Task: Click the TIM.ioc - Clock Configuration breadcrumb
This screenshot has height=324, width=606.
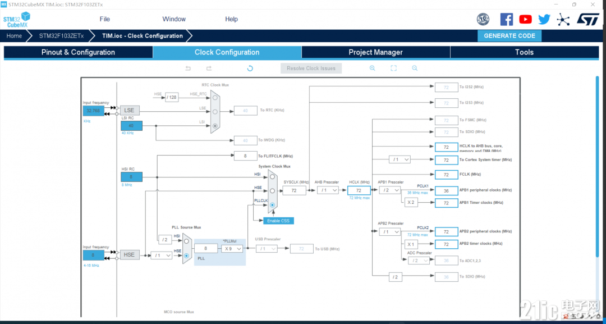Action: click(x=143, y=36)
